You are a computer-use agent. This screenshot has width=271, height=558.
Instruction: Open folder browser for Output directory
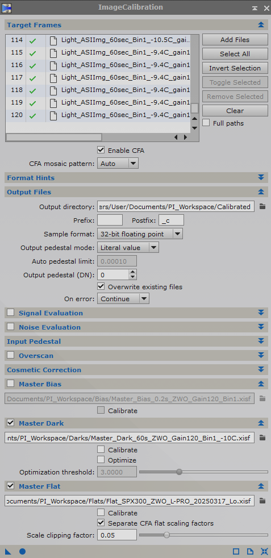(262, 206)
